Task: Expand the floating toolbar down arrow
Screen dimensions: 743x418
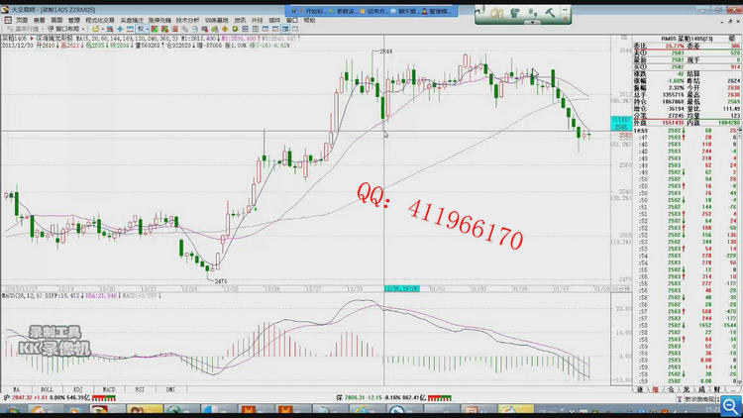Action: pos(532,22)
